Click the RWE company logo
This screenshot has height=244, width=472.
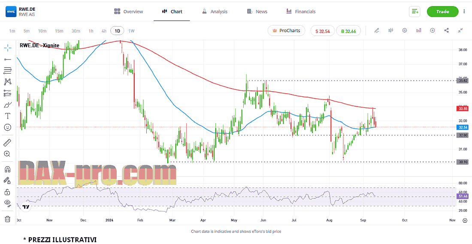point(11,12)
